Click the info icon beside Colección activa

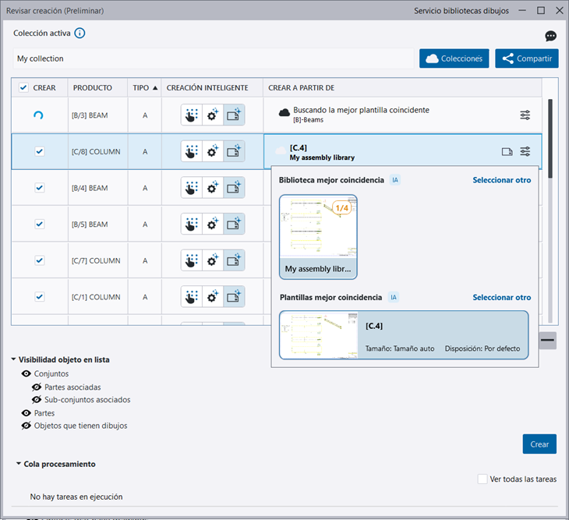[x=80, y=34]
